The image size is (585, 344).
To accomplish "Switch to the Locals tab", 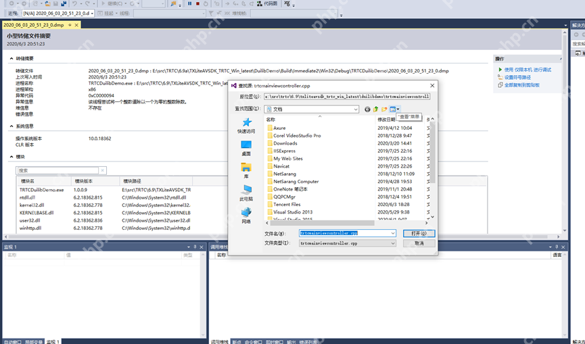I will [x=34, y=341].
